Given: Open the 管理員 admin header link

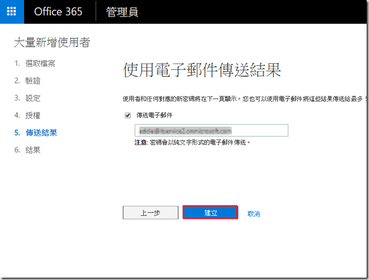Looking at the screenshot, I should coord(122,12).
